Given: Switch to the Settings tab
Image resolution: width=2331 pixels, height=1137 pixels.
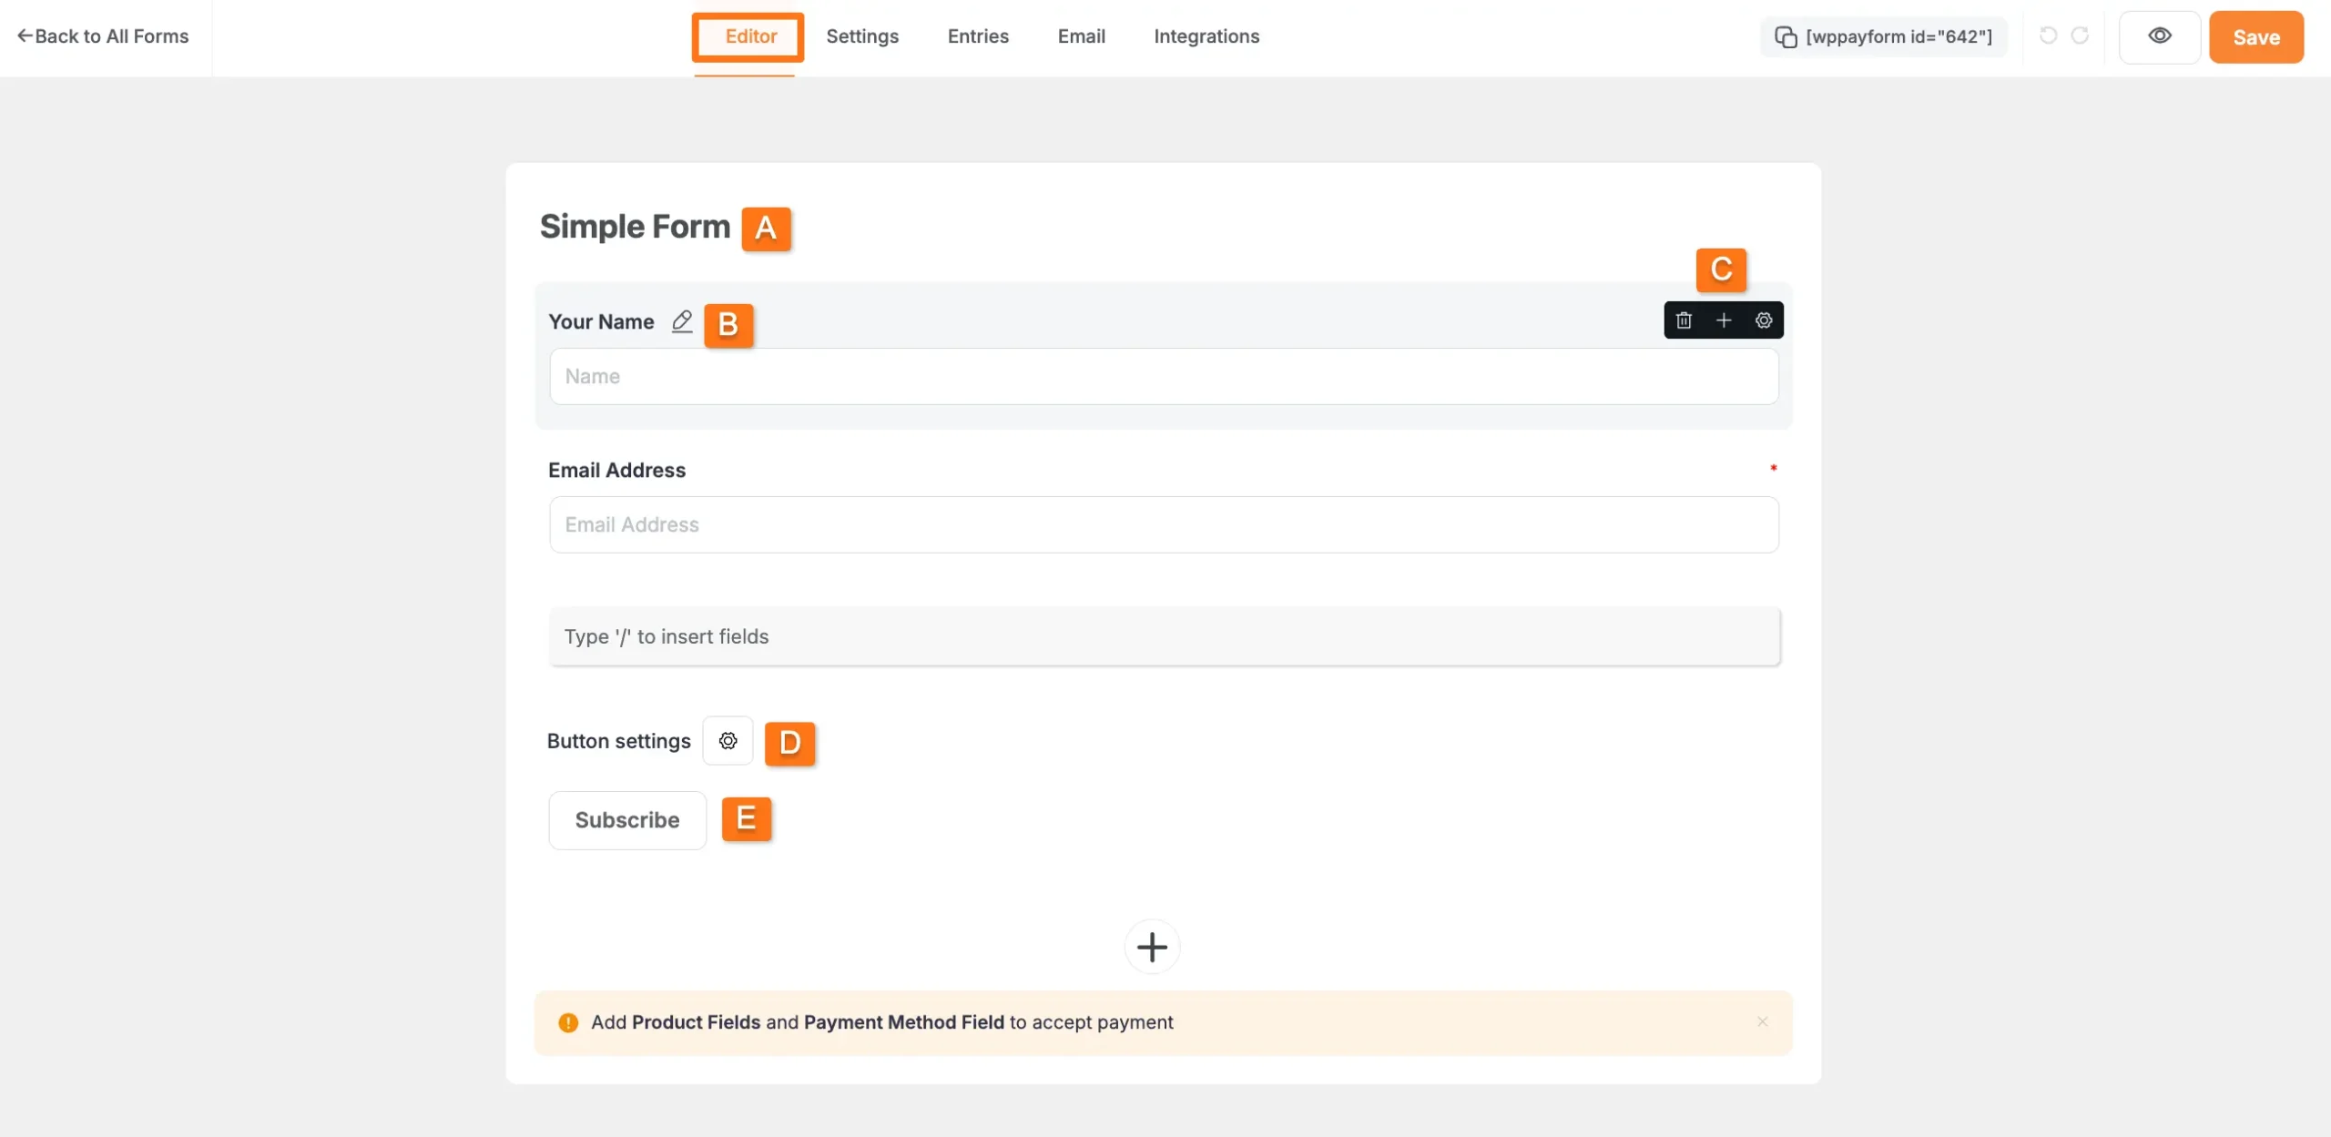Looking at the screenshot, I should tap(861, 36).
